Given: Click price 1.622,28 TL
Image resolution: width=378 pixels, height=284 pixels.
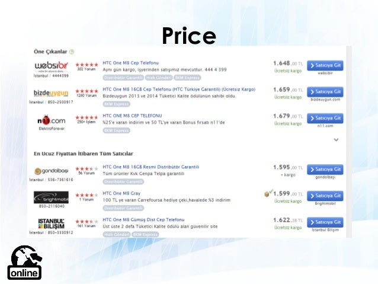Looking at the screenshot, I should pos(288,220).
